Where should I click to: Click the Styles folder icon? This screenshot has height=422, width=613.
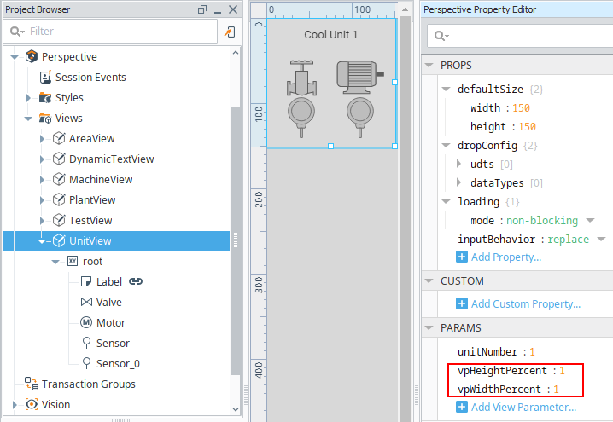pyautogui.click(x=45, y=97)
